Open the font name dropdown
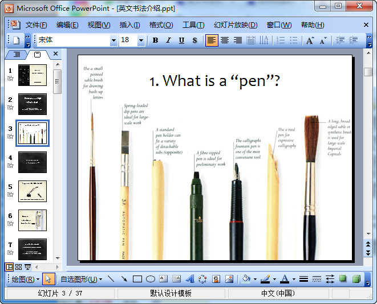 (113, 40)
